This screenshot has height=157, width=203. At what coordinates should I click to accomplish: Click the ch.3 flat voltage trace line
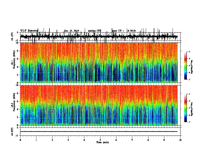click(x=99, y=132)
